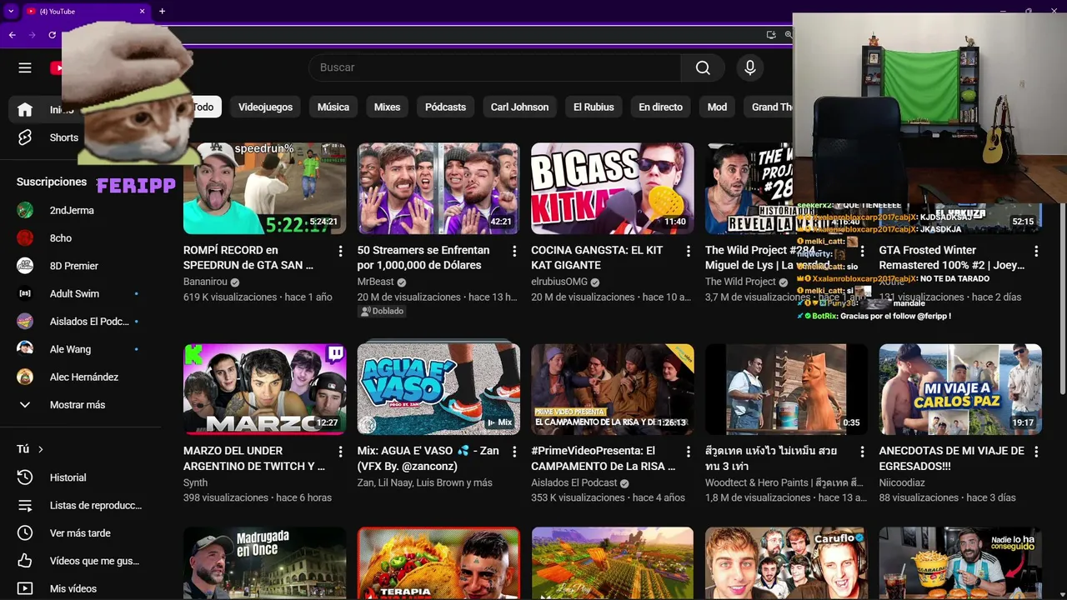
Task: Play the GTA San Andreas speedrun thumbnail
Action: pyautogui.click(x=264, y=188)
